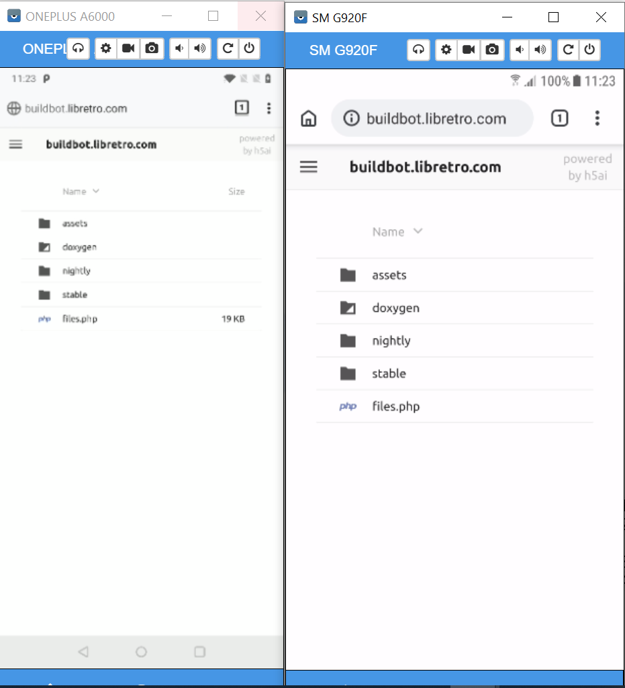Open Chrome three-dot menu on SM G920F
Viewport: 625px width, 688px height.
(597, 118)
